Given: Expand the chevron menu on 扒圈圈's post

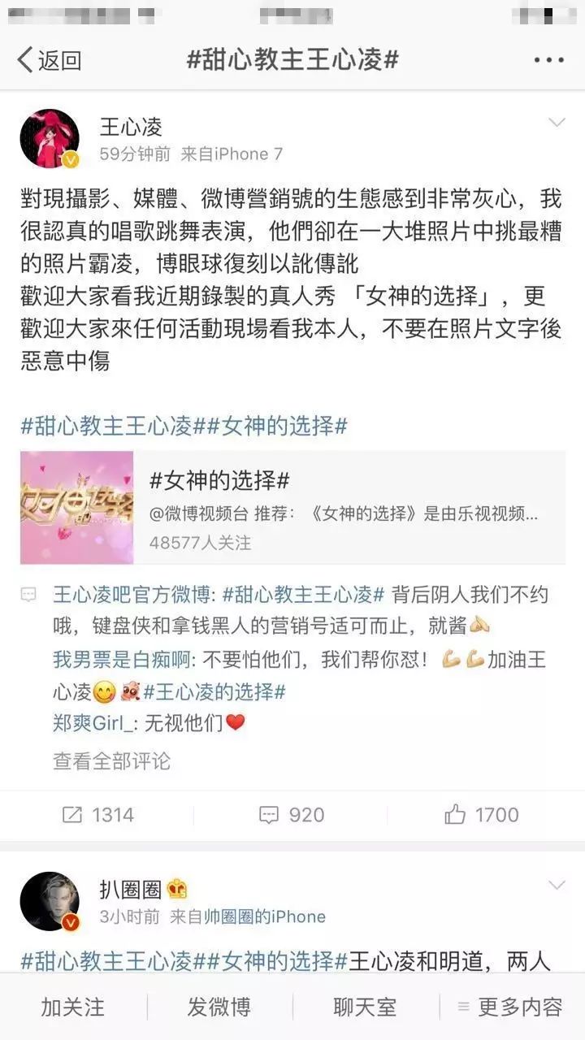Looking at the screenshot, I should tap(557, 885).
